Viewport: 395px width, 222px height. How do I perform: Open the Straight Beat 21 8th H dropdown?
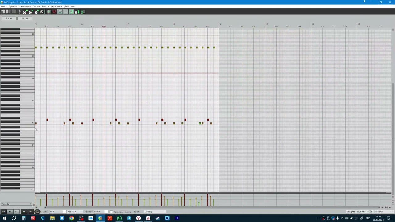[x=358, y=212]
